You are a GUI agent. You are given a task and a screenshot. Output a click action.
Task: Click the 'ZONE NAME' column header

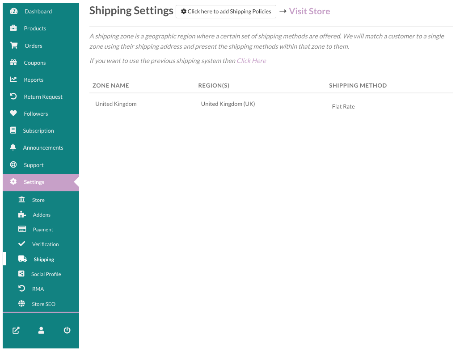(111, 85)
